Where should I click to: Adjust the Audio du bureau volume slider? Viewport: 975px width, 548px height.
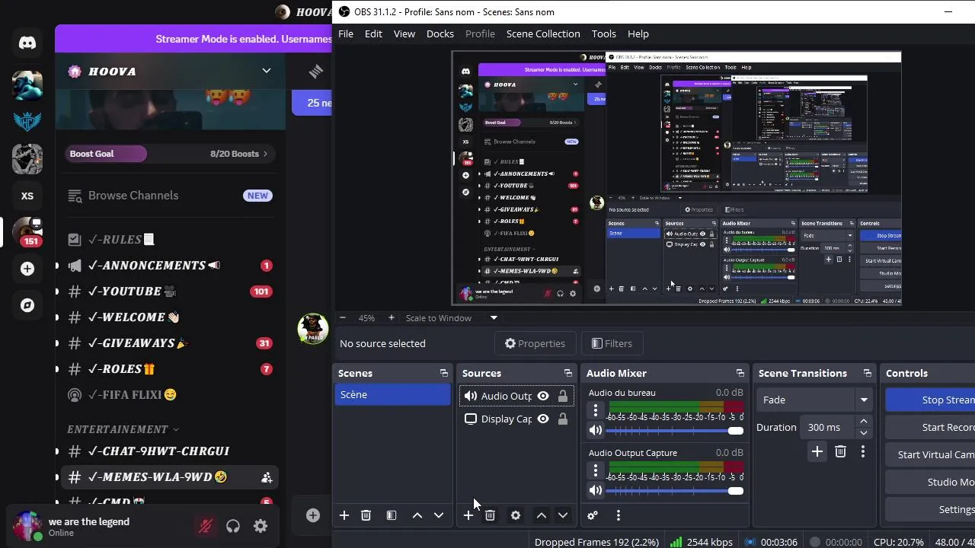(x=674, y=430)
